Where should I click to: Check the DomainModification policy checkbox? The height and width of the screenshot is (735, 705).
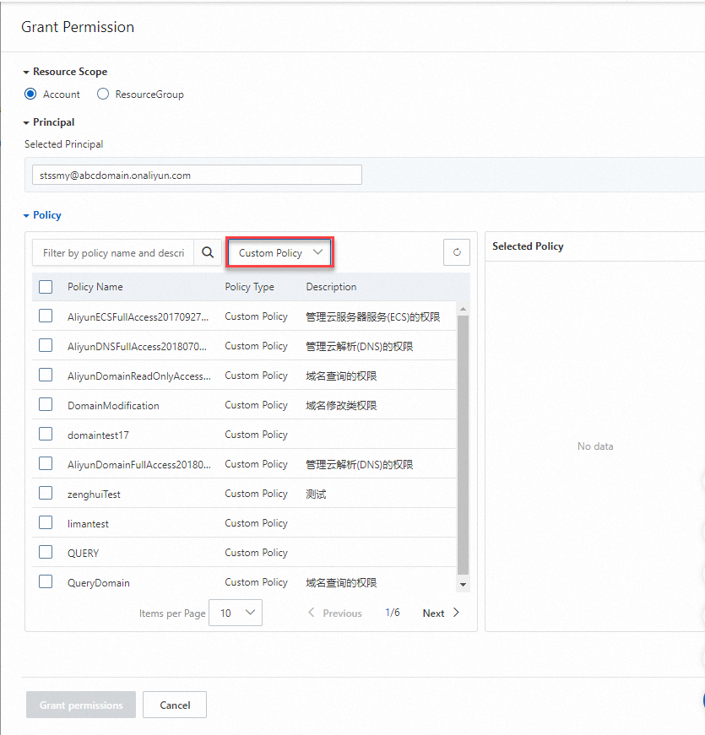point(46,404)
